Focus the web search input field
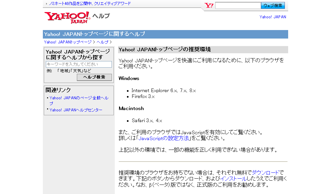The image size is (331, 194). [238, 6]
